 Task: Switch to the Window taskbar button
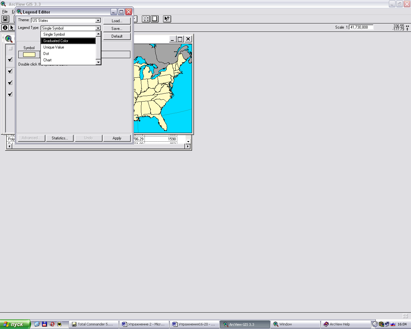[x=295, y=324]
